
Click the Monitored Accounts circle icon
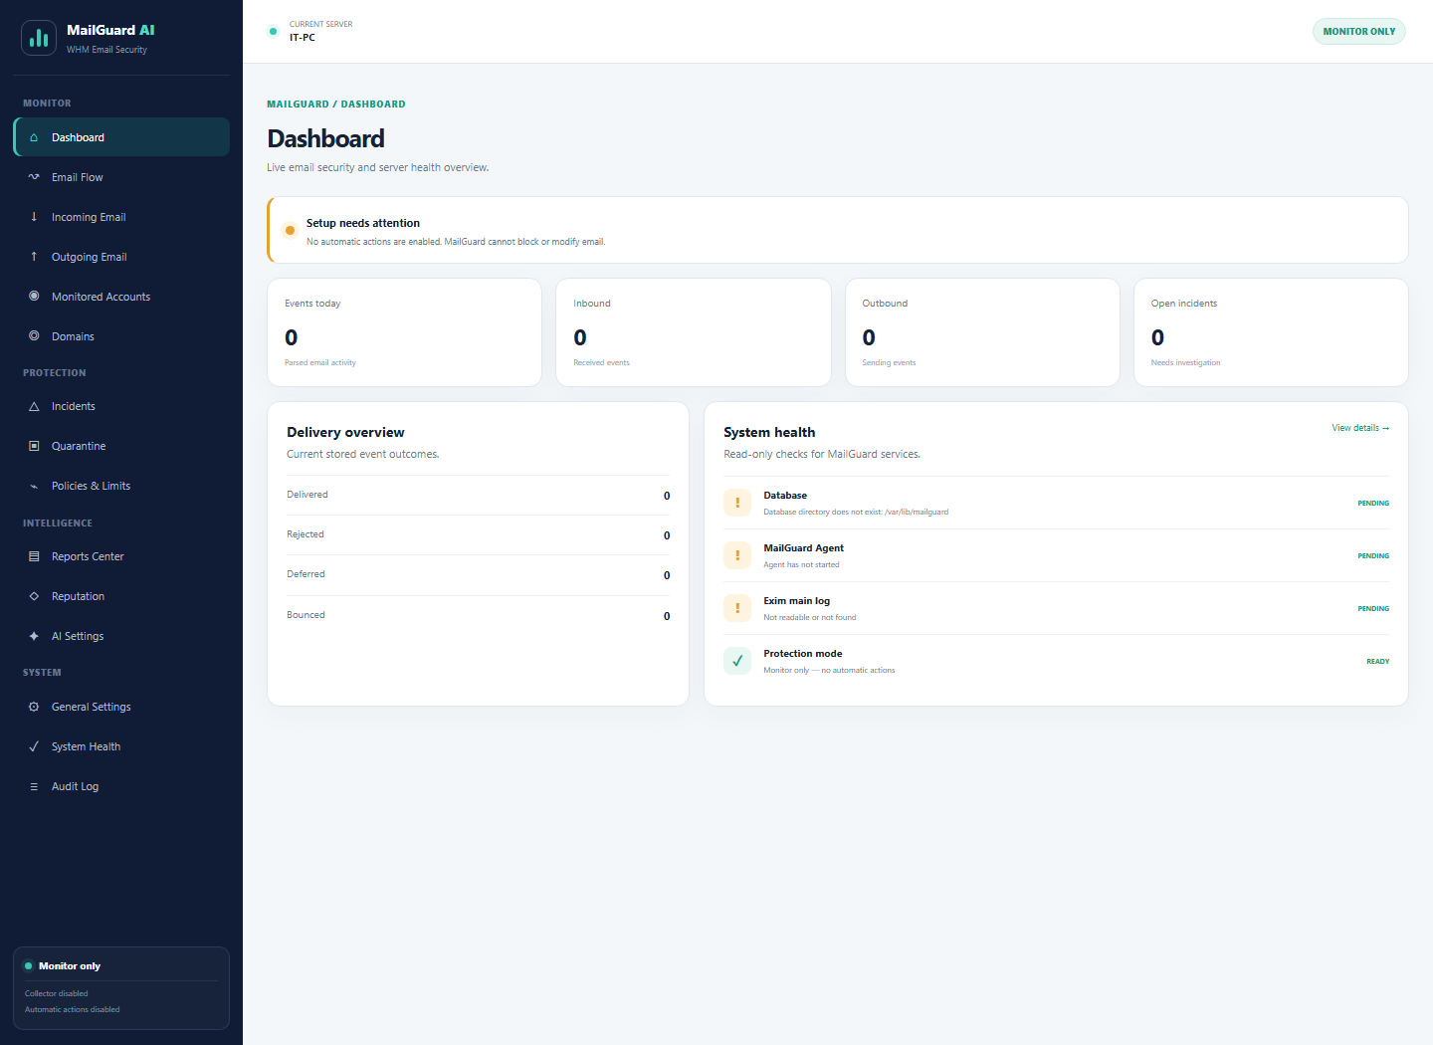point(34,297)
